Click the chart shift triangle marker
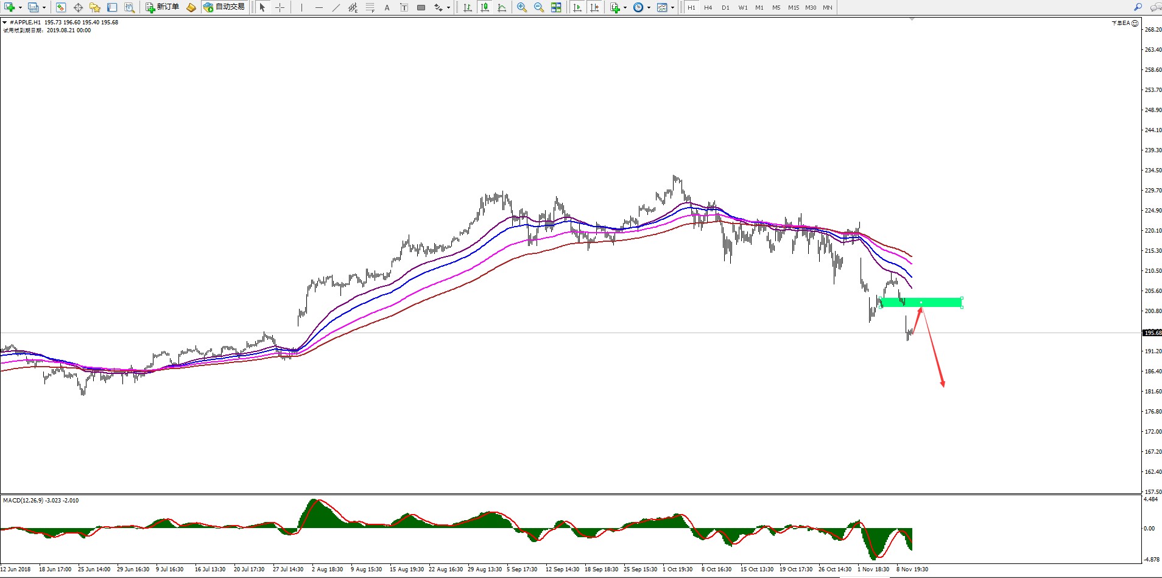The height and width of the screenshot is (578, 1162). coord(912,19)
